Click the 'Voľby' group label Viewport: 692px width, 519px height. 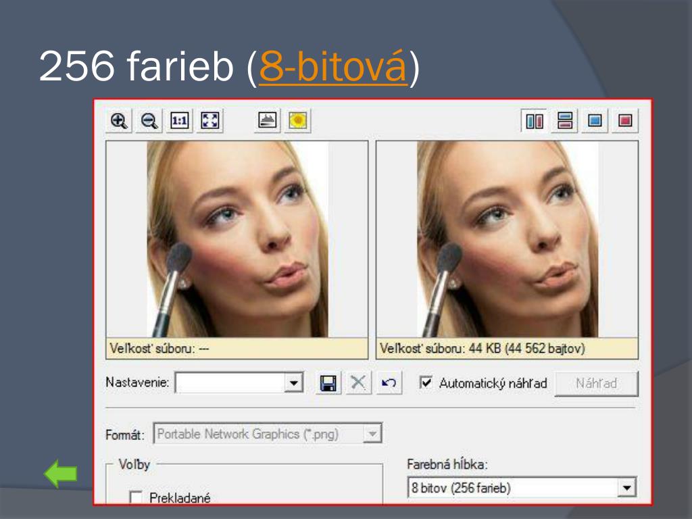[134, 464]
